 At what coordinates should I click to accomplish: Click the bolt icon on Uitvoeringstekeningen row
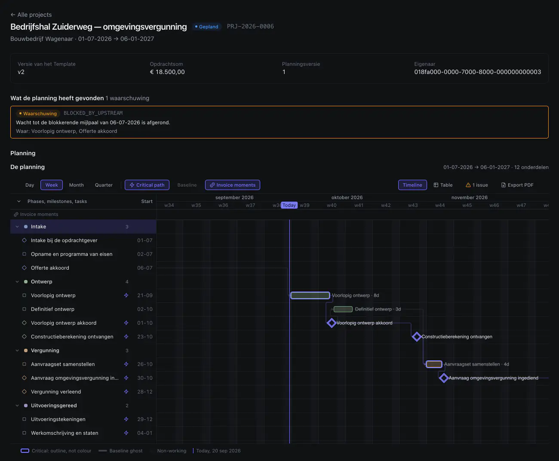pos(126,419)
